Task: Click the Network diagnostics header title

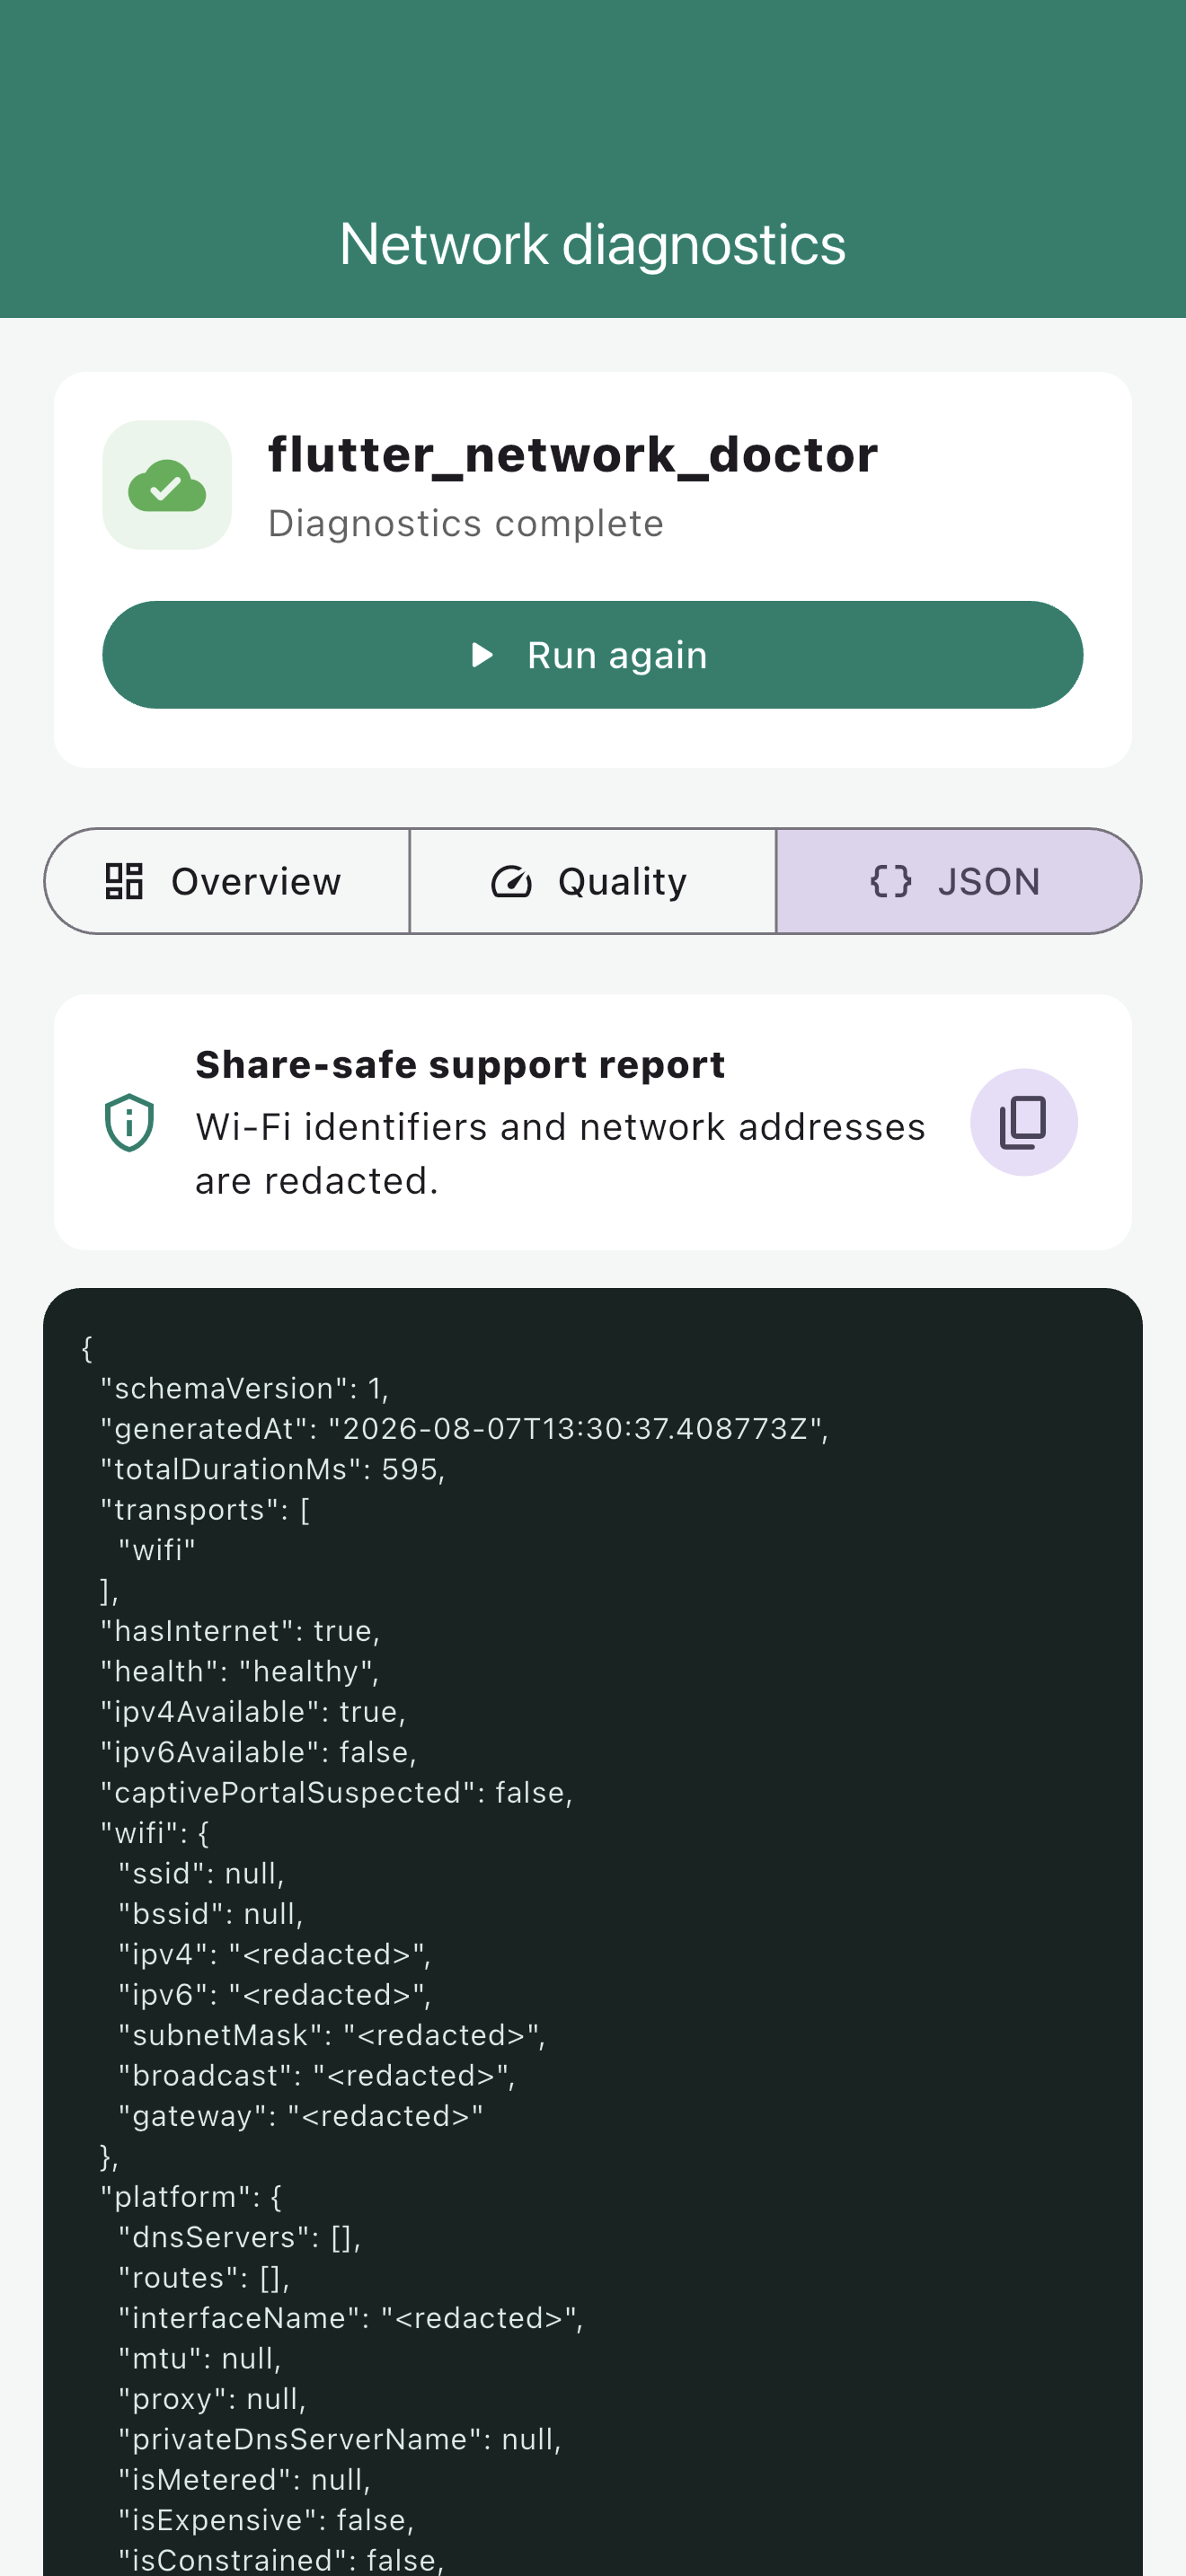Action: [x=593, y=244]
